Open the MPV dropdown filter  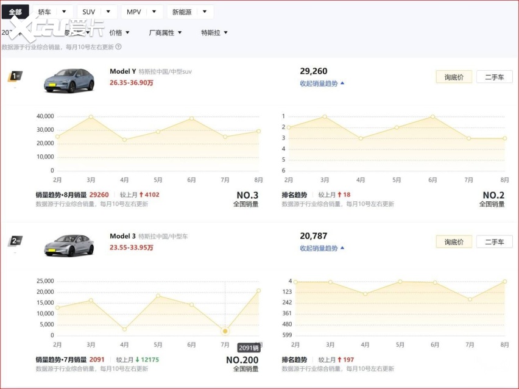point(142,12)
